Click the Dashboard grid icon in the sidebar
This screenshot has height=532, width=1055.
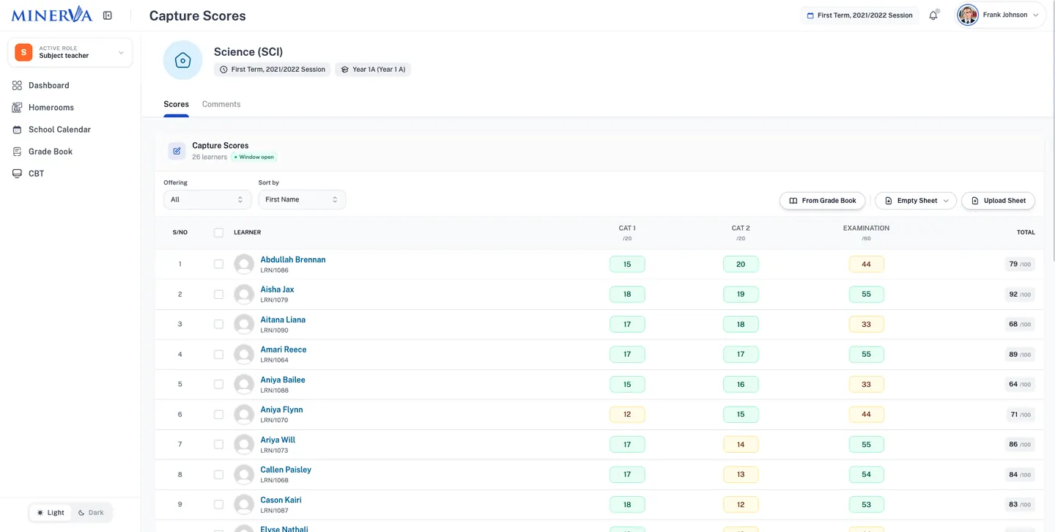[x=17, y=86]
